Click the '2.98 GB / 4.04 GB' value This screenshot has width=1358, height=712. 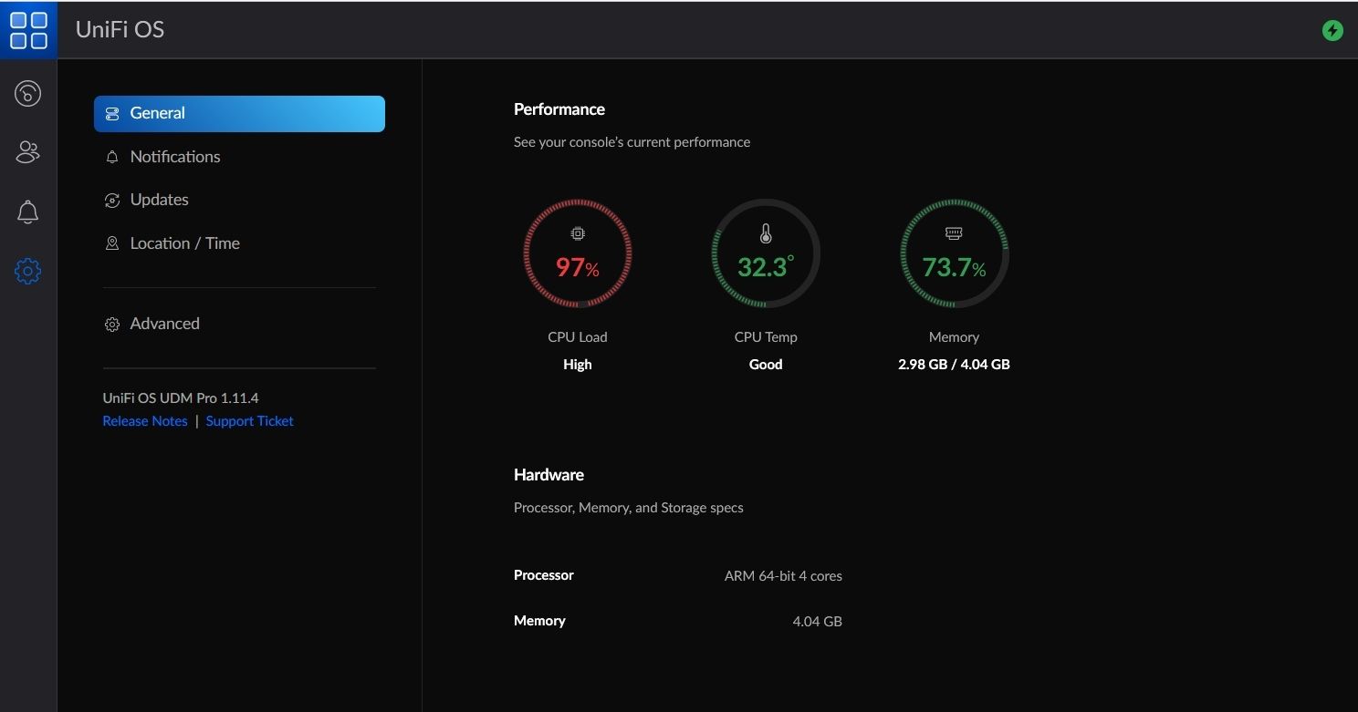pyautogui.click(x=954, y=365)
